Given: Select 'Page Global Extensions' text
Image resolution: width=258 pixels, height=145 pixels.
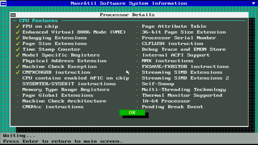Looking at the screenshot, I should (58, 95).
